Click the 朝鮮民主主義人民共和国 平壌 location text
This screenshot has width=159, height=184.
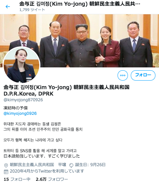[x=38, y=165]
